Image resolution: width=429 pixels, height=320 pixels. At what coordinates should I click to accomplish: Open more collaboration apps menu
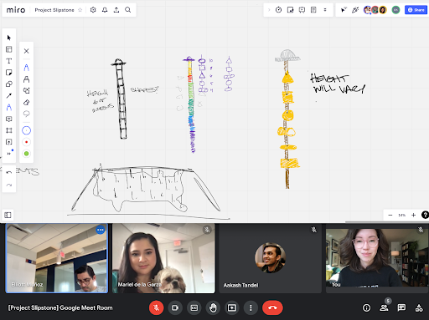(325, 10)
